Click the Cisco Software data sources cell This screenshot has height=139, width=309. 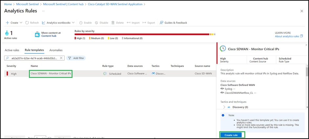click(137, 74)
